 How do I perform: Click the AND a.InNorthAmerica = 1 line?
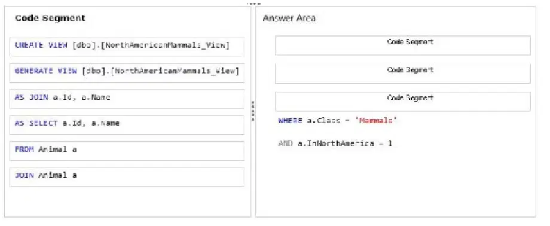[x=335, y=143]
